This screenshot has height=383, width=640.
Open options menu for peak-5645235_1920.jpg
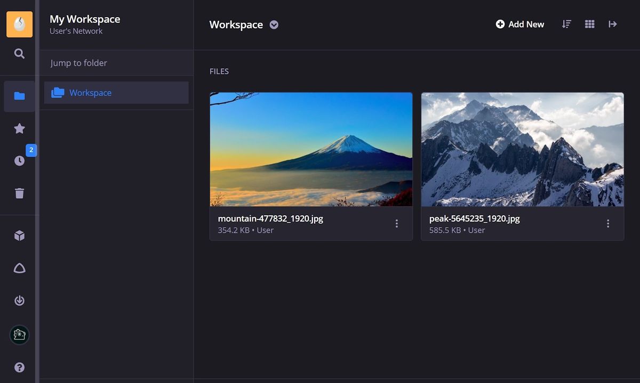(608, 224)
